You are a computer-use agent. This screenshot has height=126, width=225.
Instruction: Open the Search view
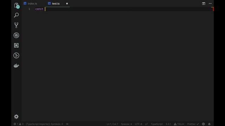pyautogui.click(x=16, y=15)
